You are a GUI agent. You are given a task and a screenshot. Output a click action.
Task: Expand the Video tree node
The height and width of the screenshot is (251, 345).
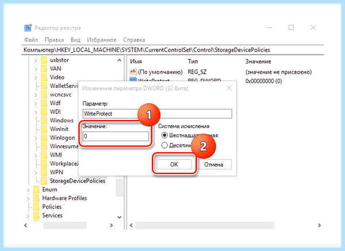pyautogui.click(x=36, y=78)
